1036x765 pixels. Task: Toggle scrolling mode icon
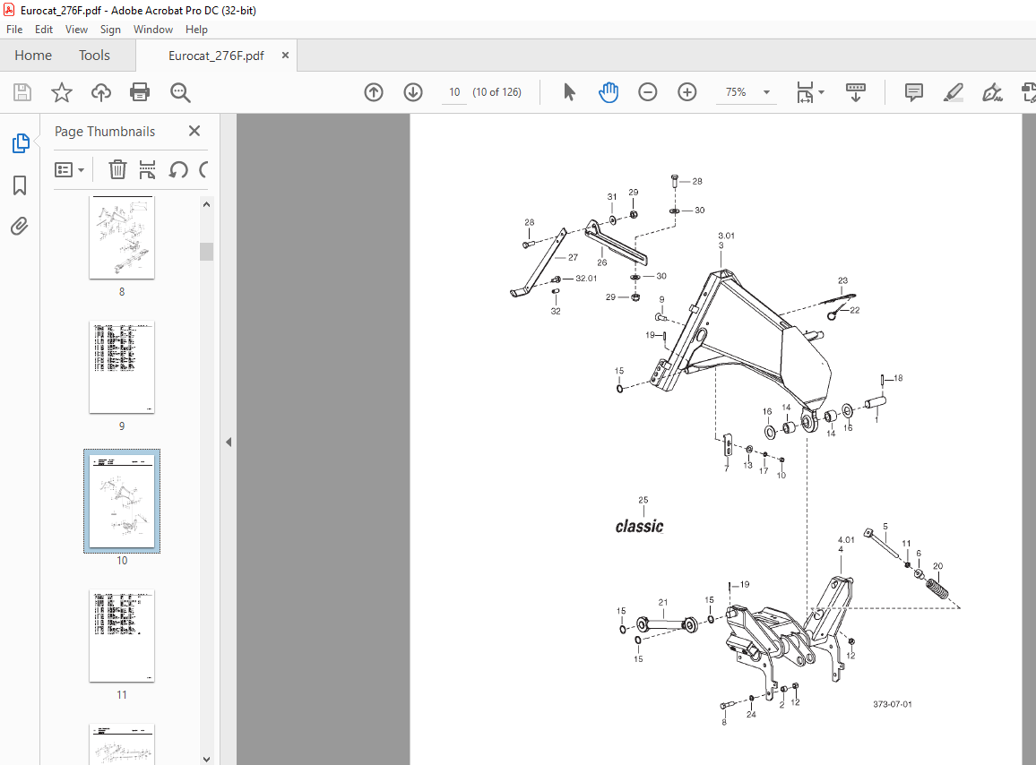[856, 92]
